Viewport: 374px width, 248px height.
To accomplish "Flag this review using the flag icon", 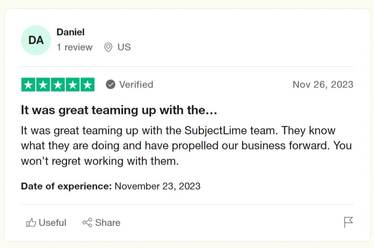I will tap(348, 222).
